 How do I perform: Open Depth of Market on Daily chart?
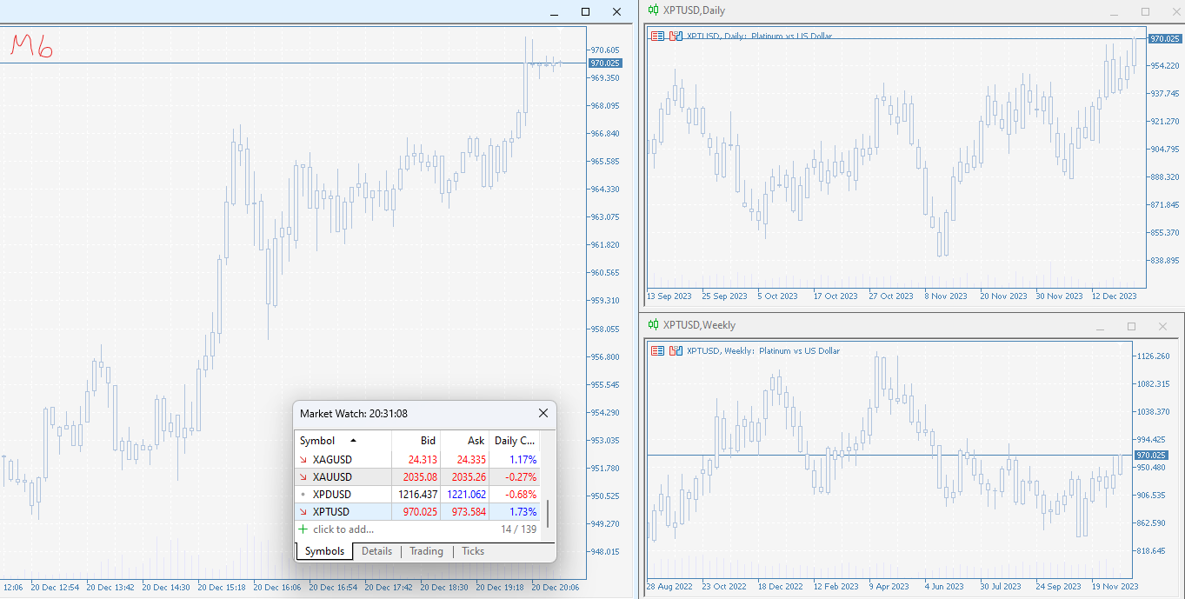click(657, 37)
